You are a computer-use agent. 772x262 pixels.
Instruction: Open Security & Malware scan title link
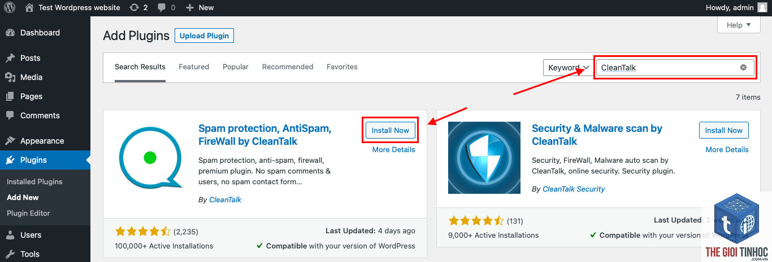pos(597,135)
